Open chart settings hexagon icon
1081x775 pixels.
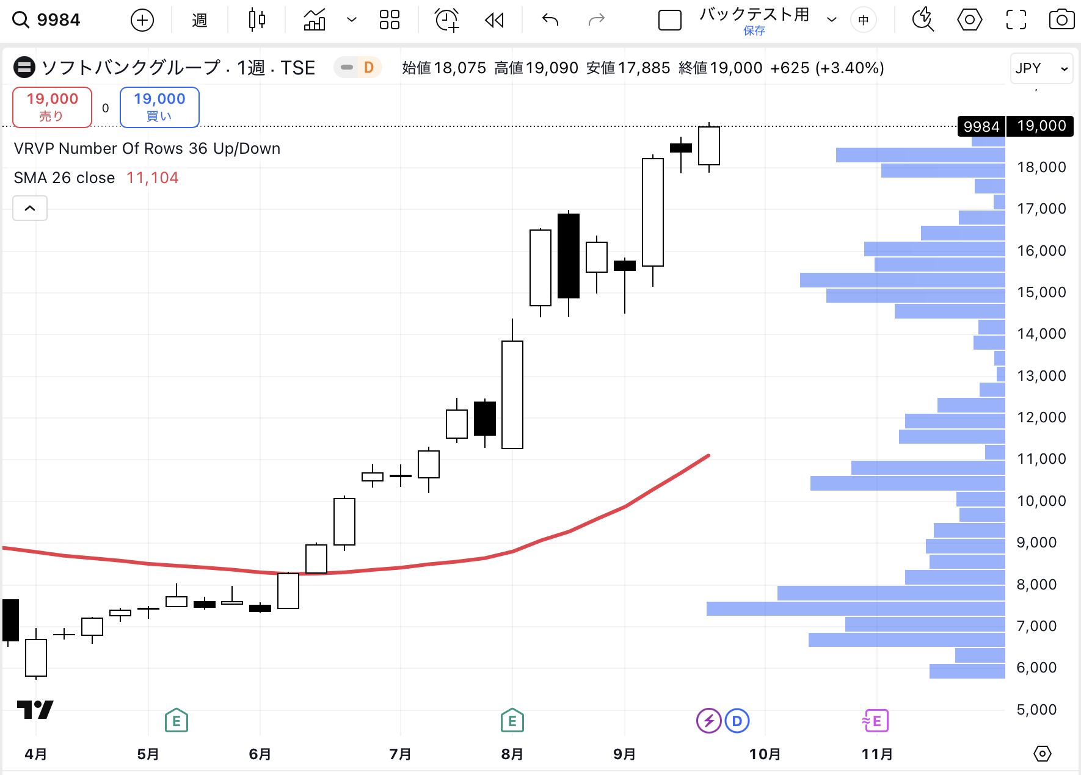tap(970, 20)
